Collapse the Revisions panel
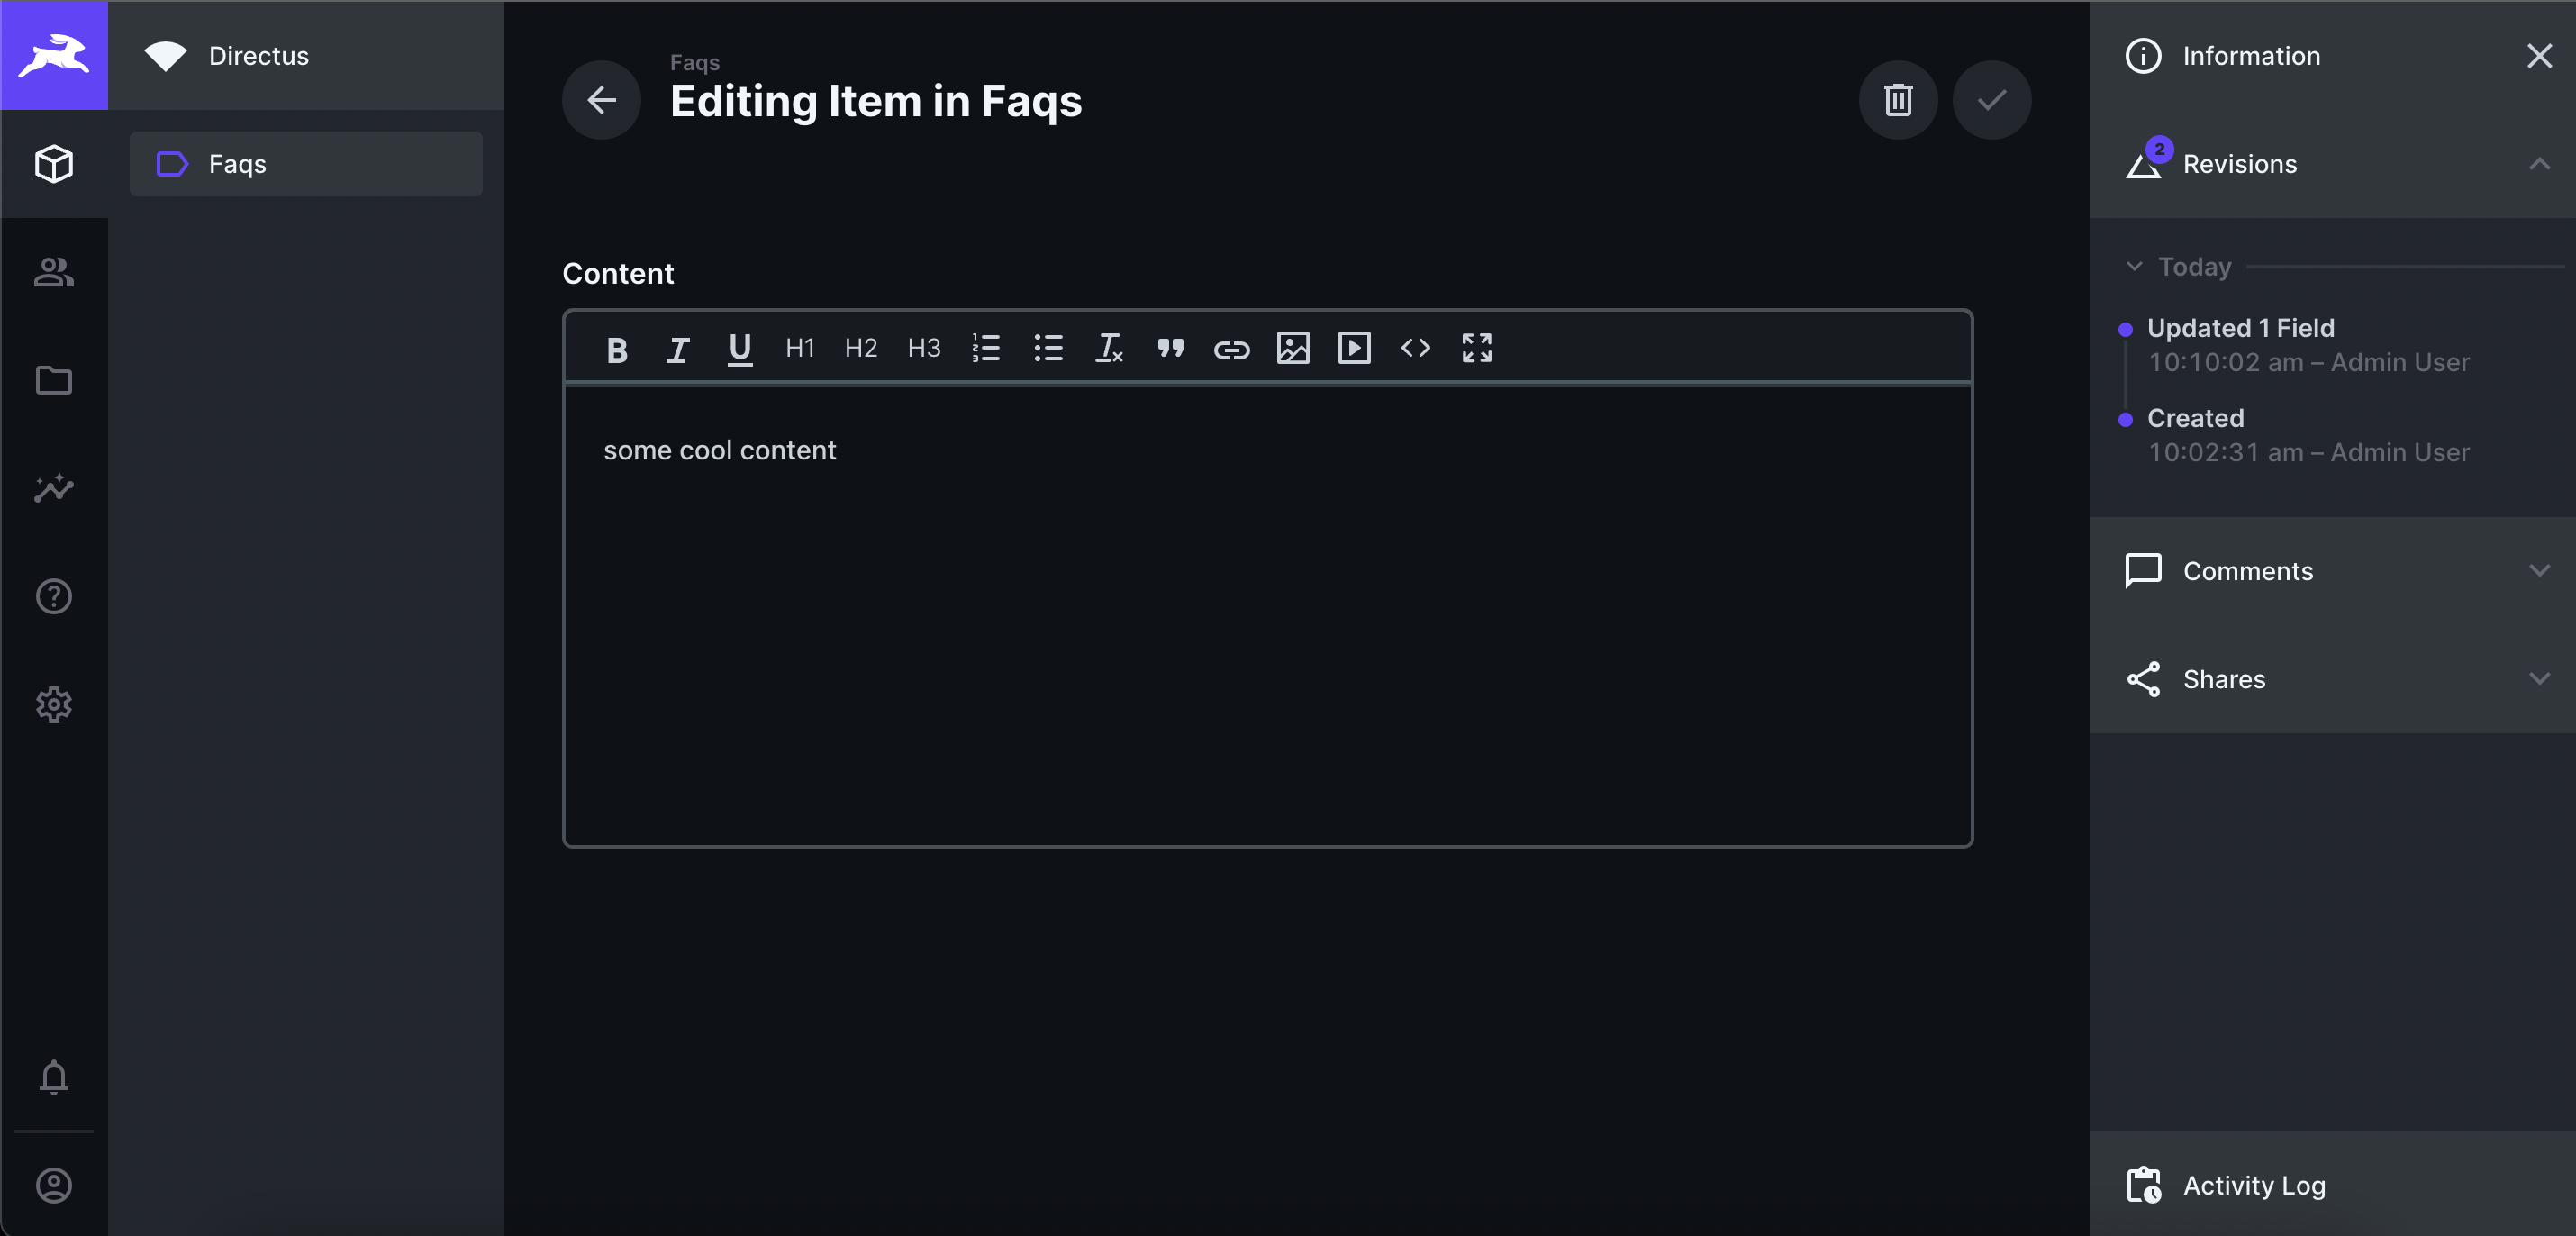Image resolution: width=2576 pixels, height=1236 pixels. [x=2539, y=164]
